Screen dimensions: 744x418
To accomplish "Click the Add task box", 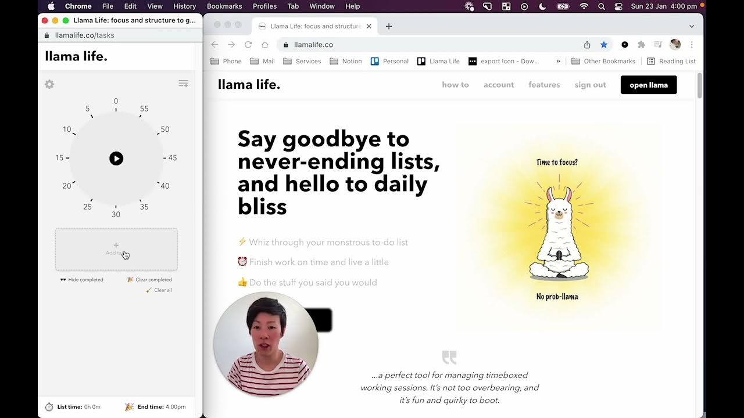I will 116,249.
